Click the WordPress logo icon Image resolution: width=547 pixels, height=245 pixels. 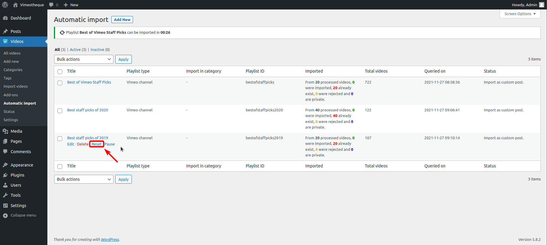pyautogui.click(x=5, y=5)
